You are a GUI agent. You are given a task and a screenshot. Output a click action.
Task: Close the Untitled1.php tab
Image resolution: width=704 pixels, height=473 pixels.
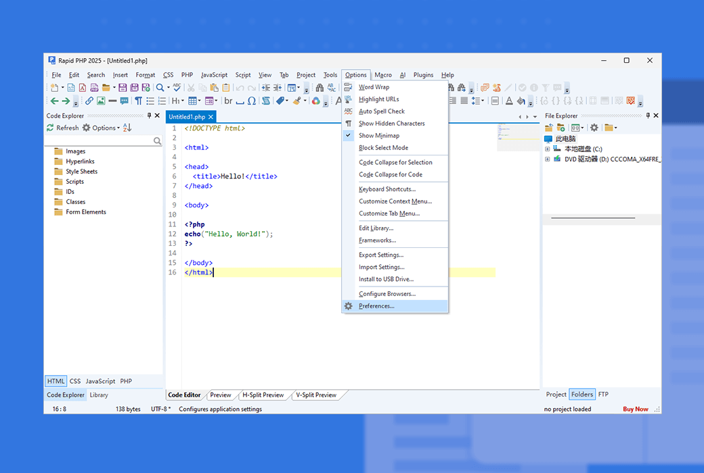coord(211,117)
